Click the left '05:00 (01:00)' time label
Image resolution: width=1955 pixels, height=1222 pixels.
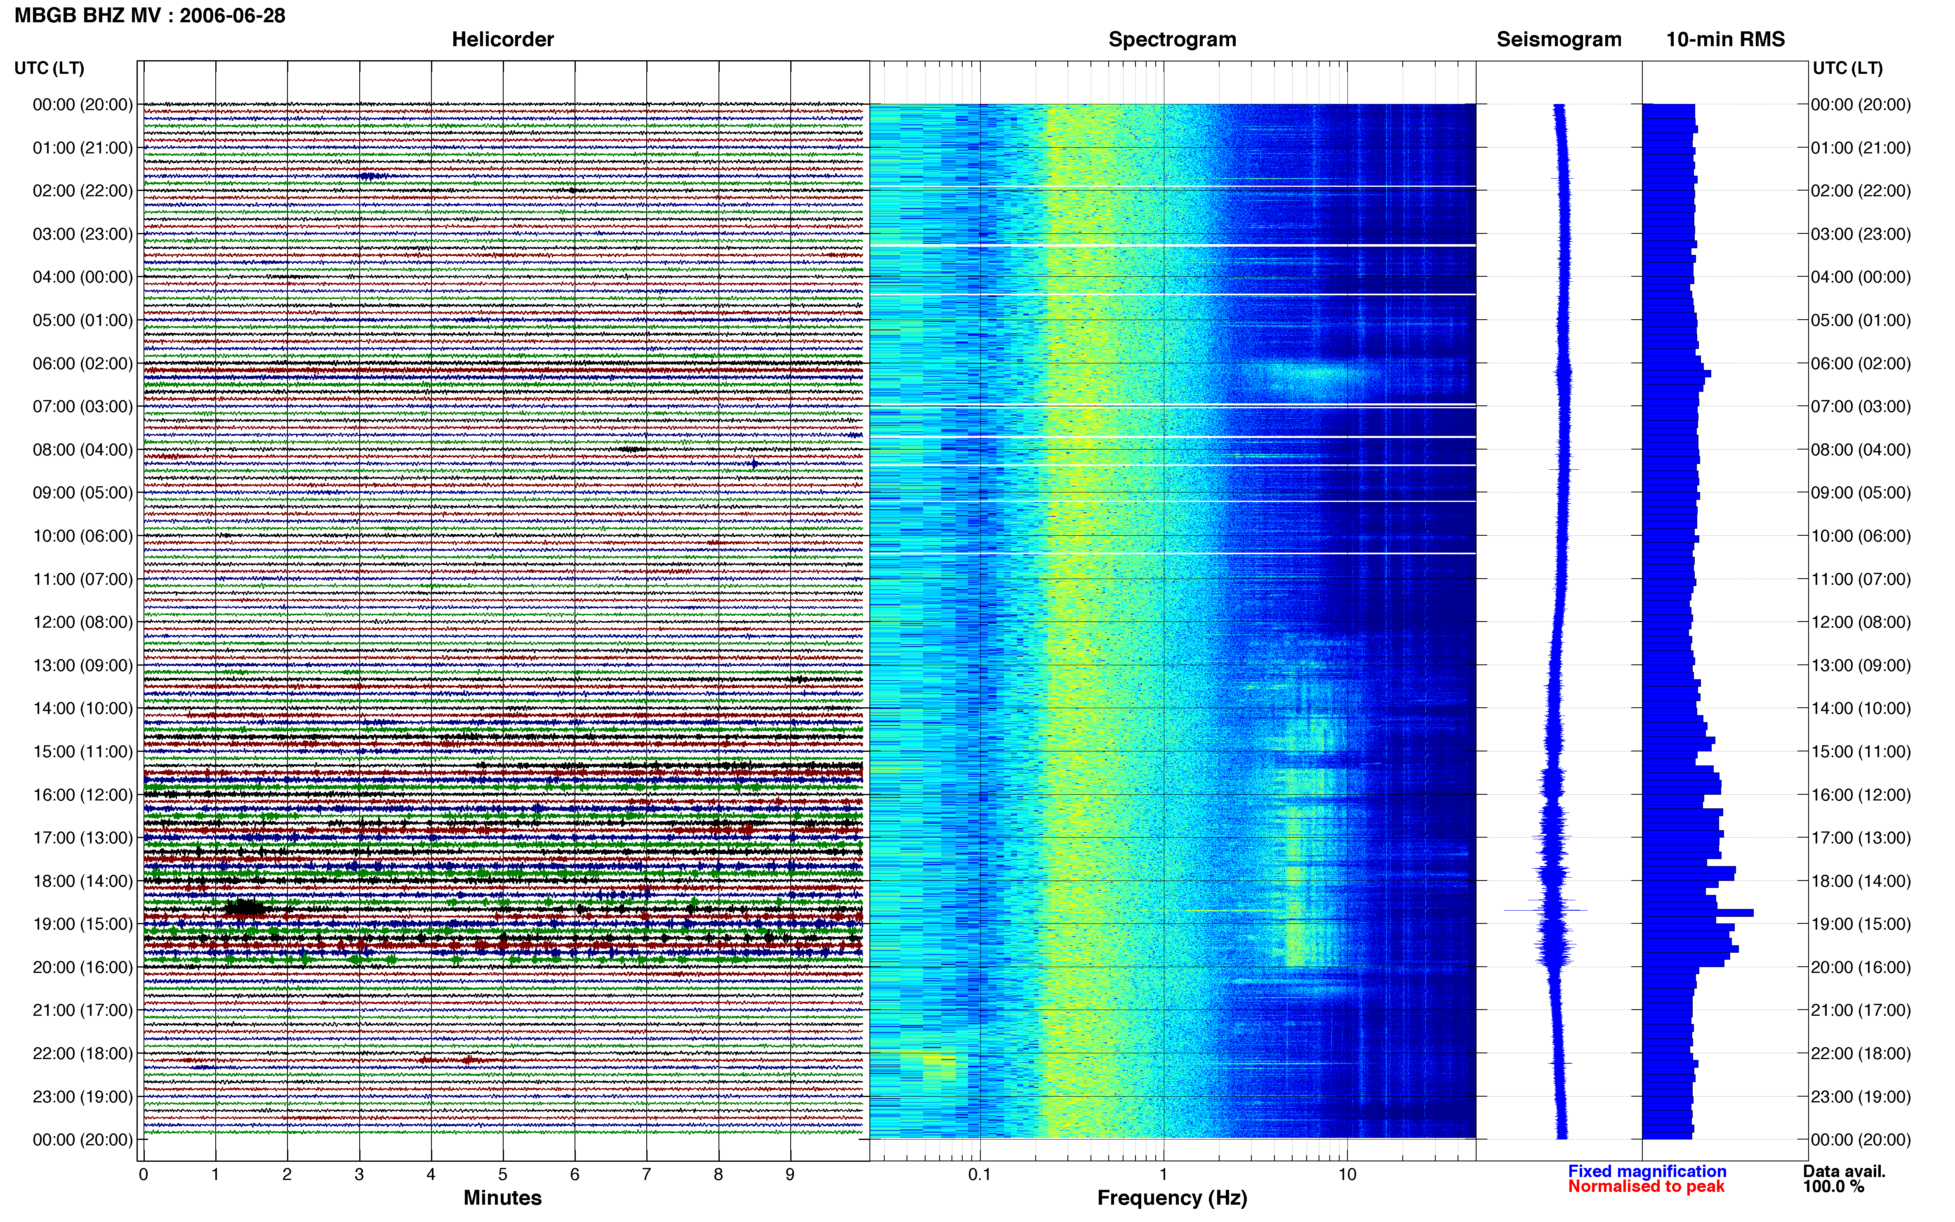82,320
